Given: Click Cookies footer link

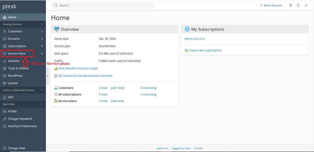Looking at the screenshot, I should (198, 148).
